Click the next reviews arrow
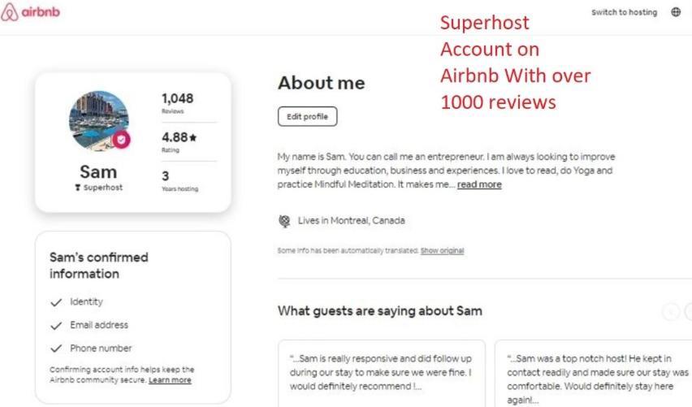Viewport: 692px width, 407px height. coord(689,312)
